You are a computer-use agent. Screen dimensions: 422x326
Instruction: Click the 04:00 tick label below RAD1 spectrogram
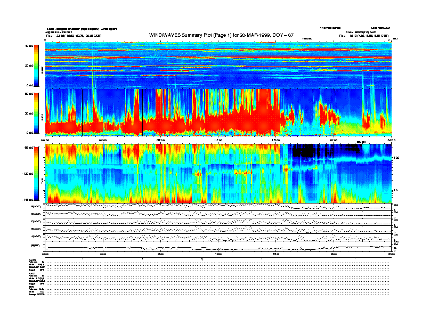[103, 140]
